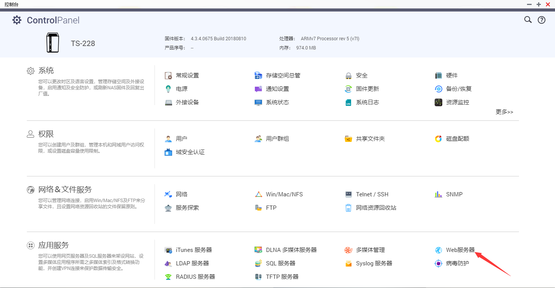Click the Shared Folders icon (共享文件夹)

tap(348, 139)
